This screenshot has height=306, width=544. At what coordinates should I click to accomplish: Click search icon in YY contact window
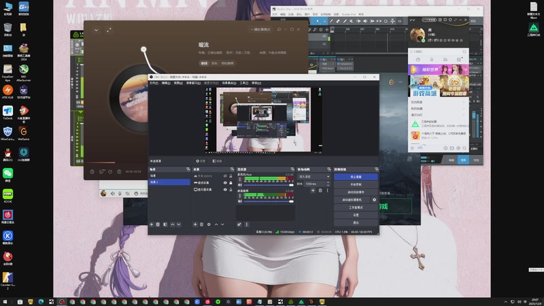point(464,52)
